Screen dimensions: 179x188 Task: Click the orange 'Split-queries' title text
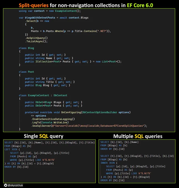(x=34, y=5)
